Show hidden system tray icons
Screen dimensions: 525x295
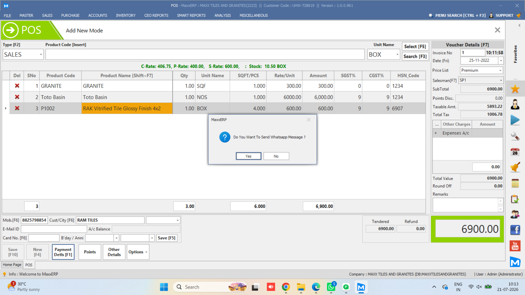434,287
